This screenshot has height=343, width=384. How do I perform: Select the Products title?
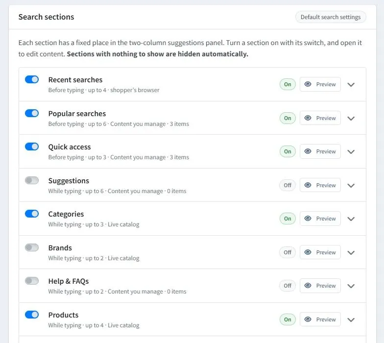pos(63,315)
